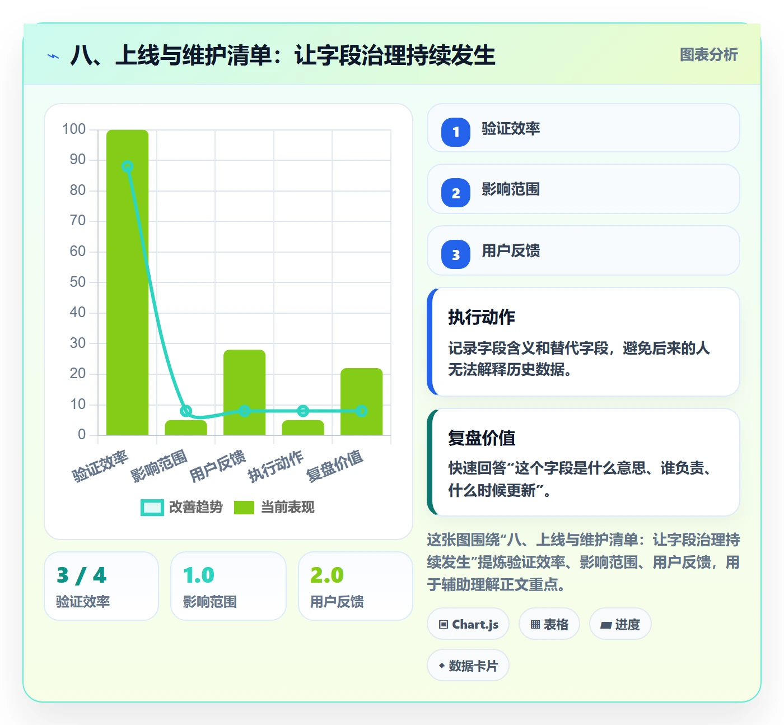Screen dimensions: 784x725
Task: Open the 验证效率 list item
Action: pyautogui.click(x=584, y=128)
